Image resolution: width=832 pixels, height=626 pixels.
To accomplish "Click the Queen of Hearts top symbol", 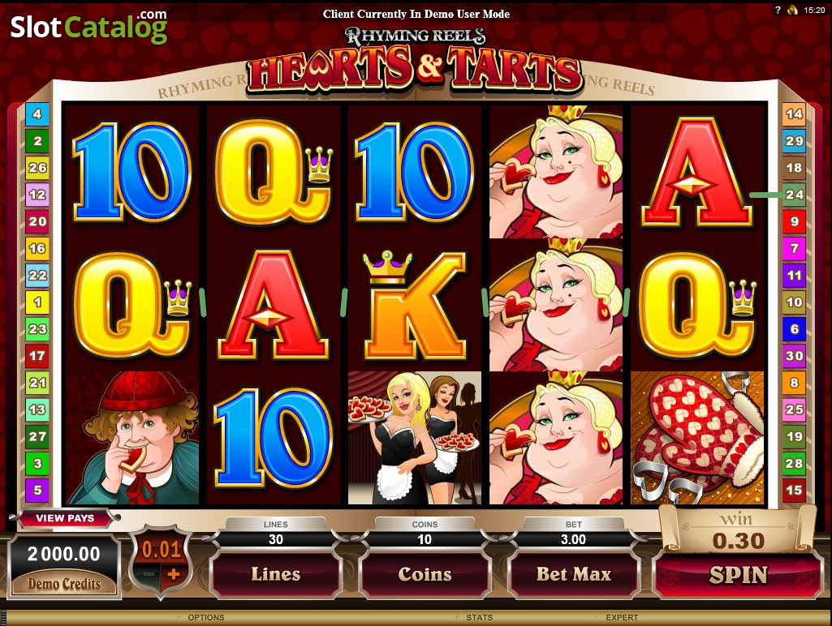I will coord(555,171).
